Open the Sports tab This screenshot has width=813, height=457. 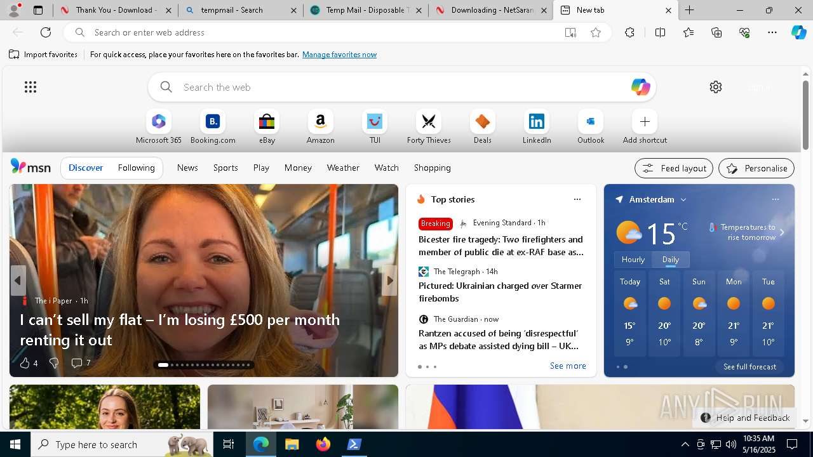point(225,168)
